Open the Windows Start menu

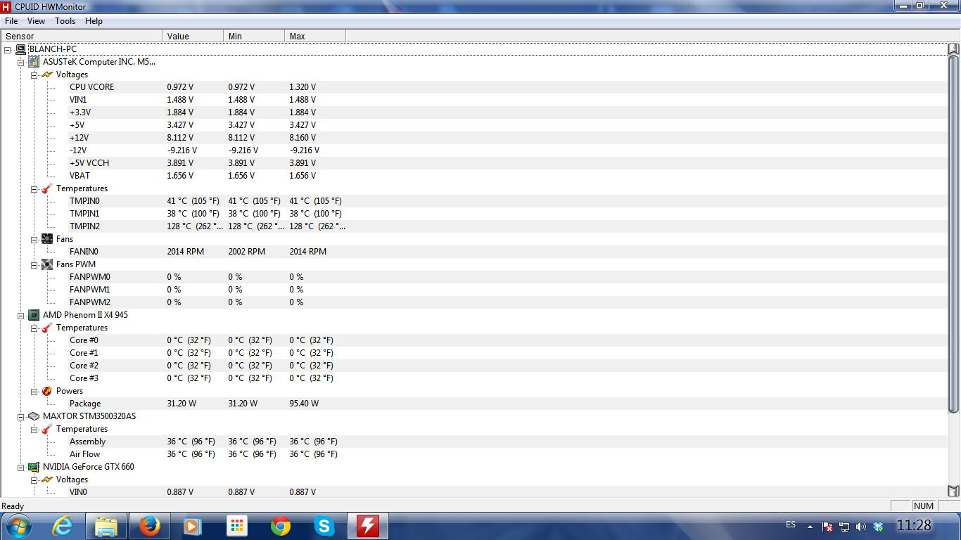point(18,526)
